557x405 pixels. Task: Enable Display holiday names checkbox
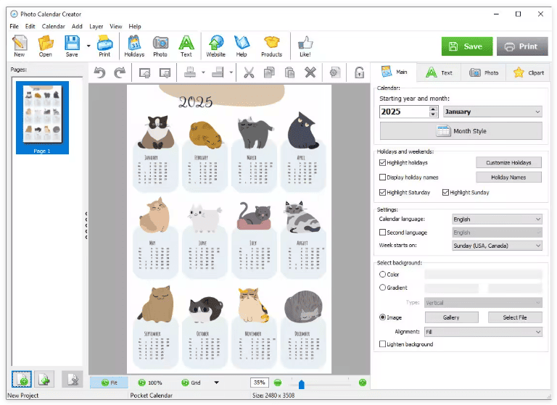click(383, 177)
